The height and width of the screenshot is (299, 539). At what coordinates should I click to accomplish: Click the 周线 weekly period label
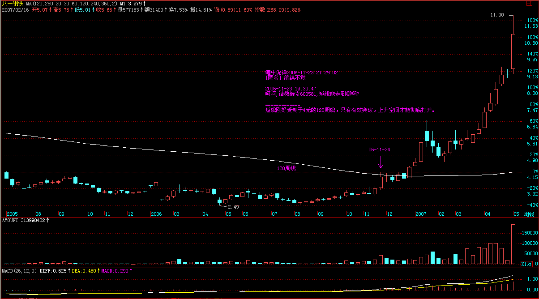[x=530, y=214]
